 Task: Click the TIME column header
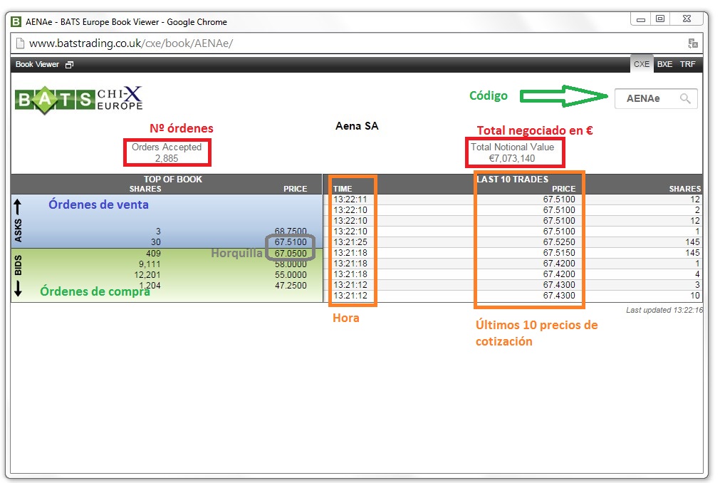pos(343,189)
